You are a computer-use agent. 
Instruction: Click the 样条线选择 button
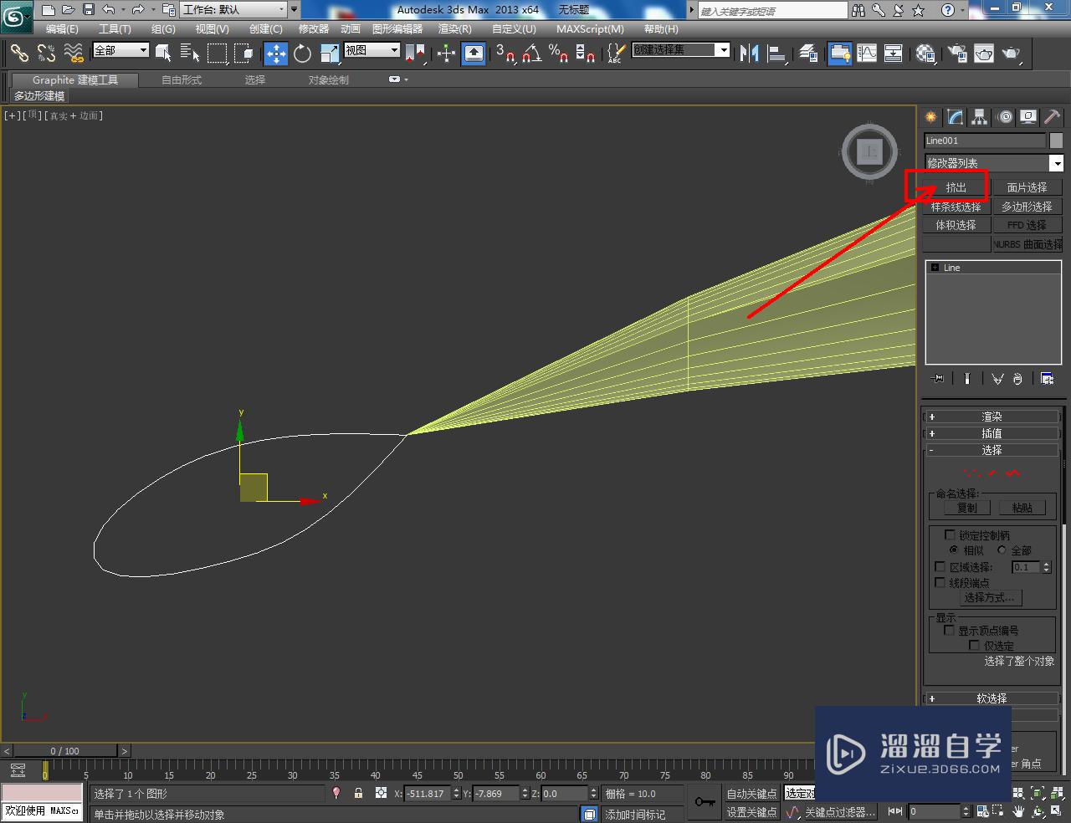tap(956, 207)
